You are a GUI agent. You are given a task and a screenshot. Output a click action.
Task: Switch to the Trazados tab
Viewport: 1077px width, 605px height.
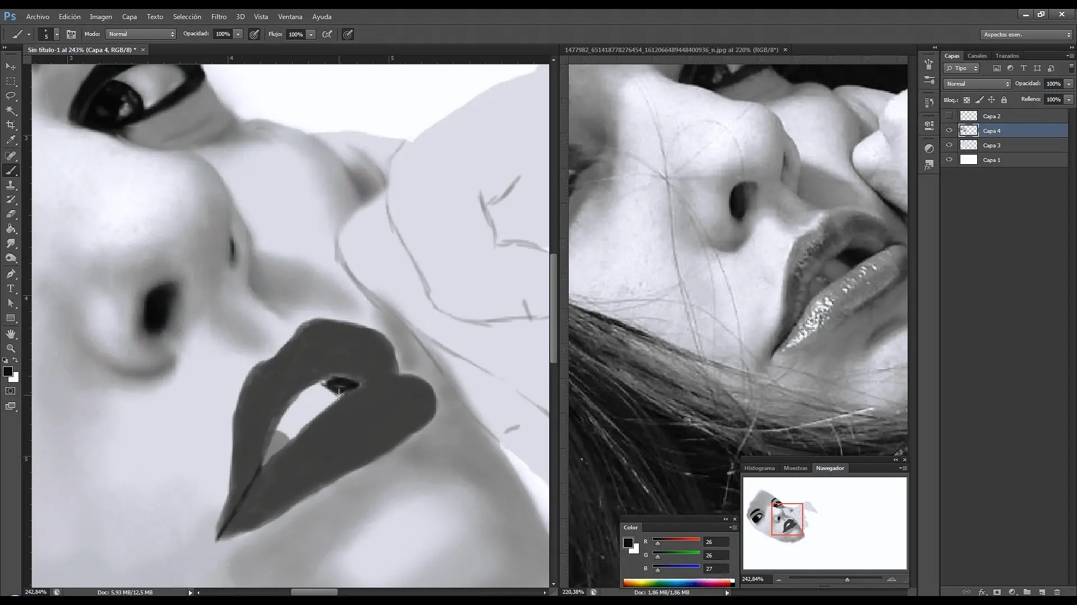[x=1007, y=55]
